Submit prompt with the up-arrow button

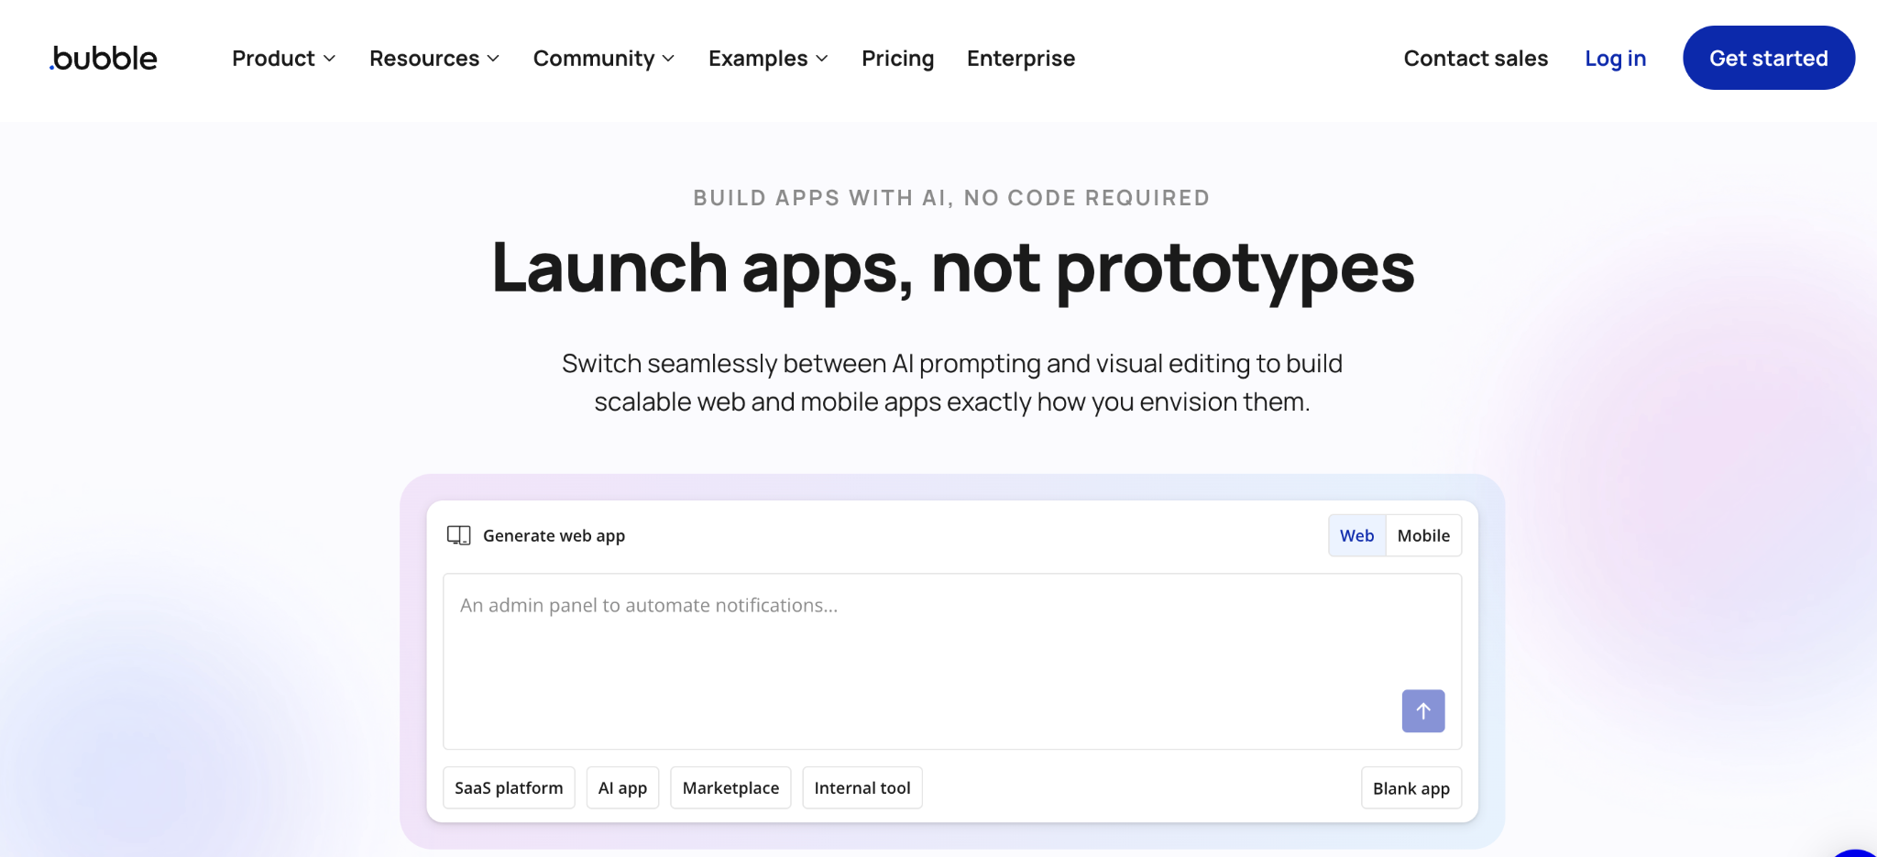(x=1422, y=710)
